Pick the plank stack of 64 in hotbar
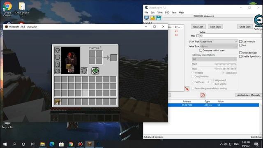263x148 pixels. 58,102
